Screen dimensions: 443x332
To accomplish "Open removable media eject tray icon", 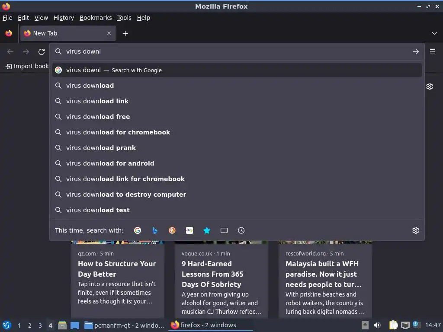I will 365,325.
